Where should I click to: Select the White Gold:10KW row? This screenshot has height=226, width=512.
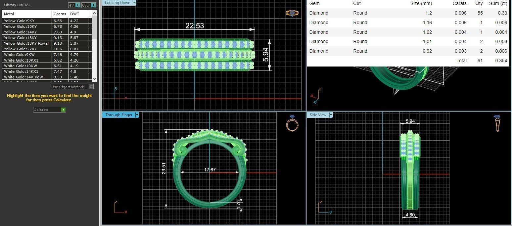tap(47, 66)
